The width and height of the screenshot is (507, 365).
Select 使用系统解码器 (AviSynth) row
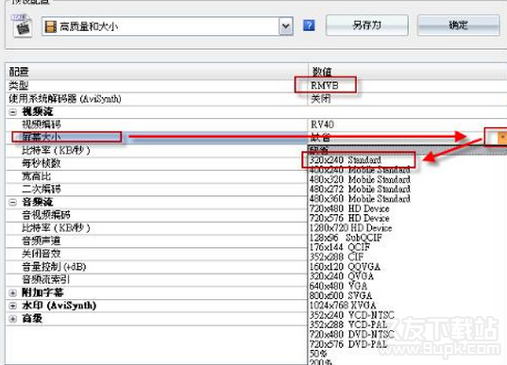click(x=157, y=99)
